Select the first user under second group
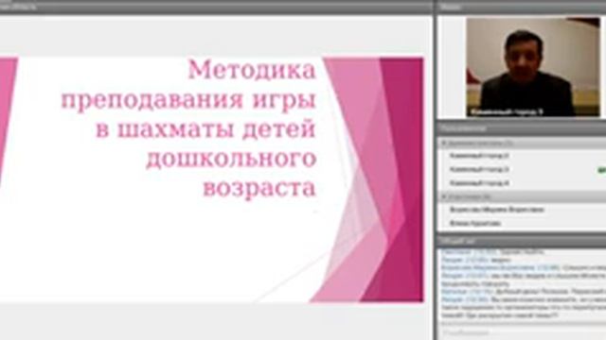 tap(496, 210)
